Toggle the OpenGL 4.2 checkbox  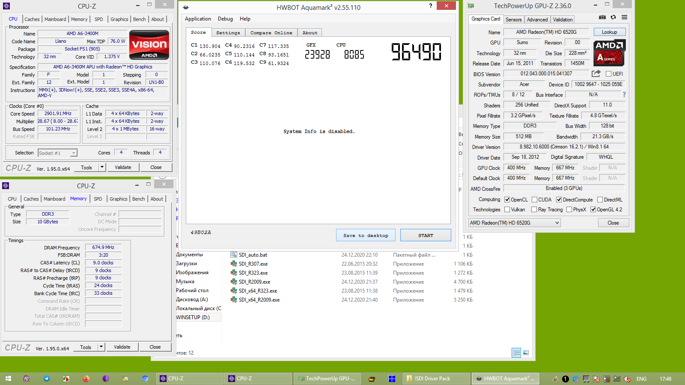[x=593, y=210]
